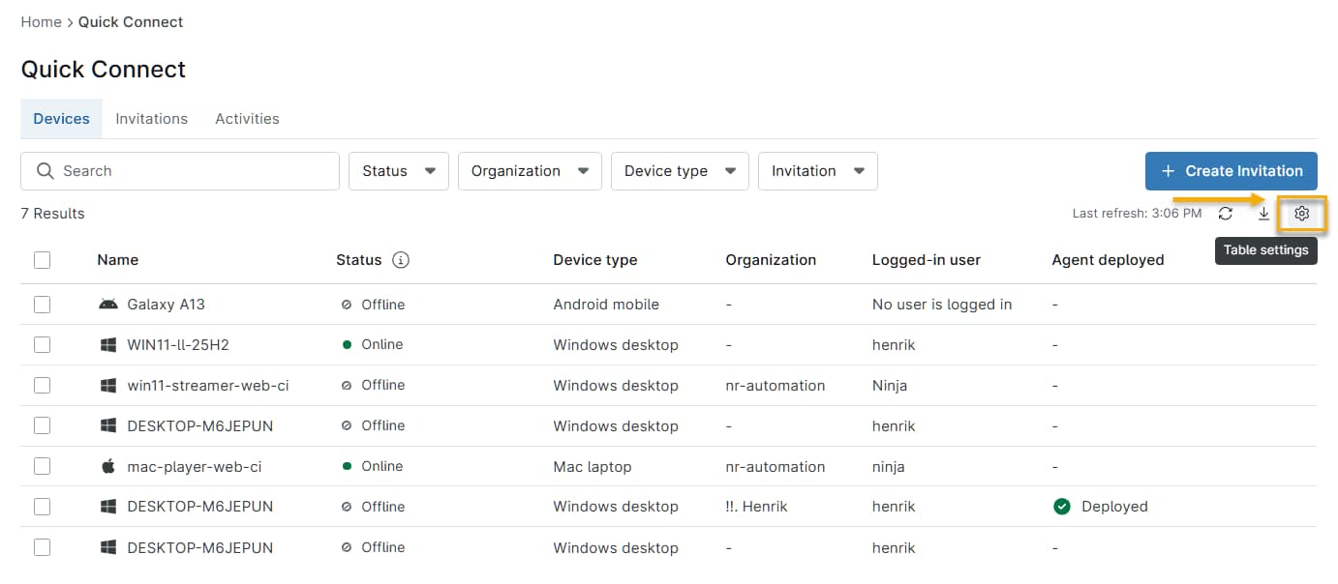This screenshot has height=584, width=1338.
Task: Click the 'henrik' user in WIN11-ll-25H2 row
Action: click(x=894, y=345)
